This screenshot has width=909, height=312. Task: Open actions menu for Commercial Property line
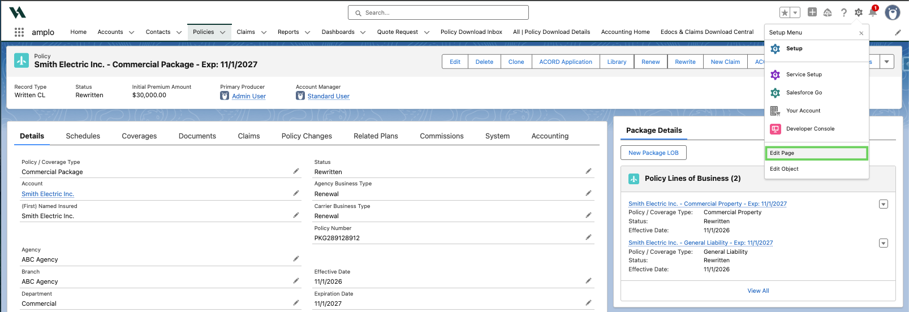click(x=884, y=204)
